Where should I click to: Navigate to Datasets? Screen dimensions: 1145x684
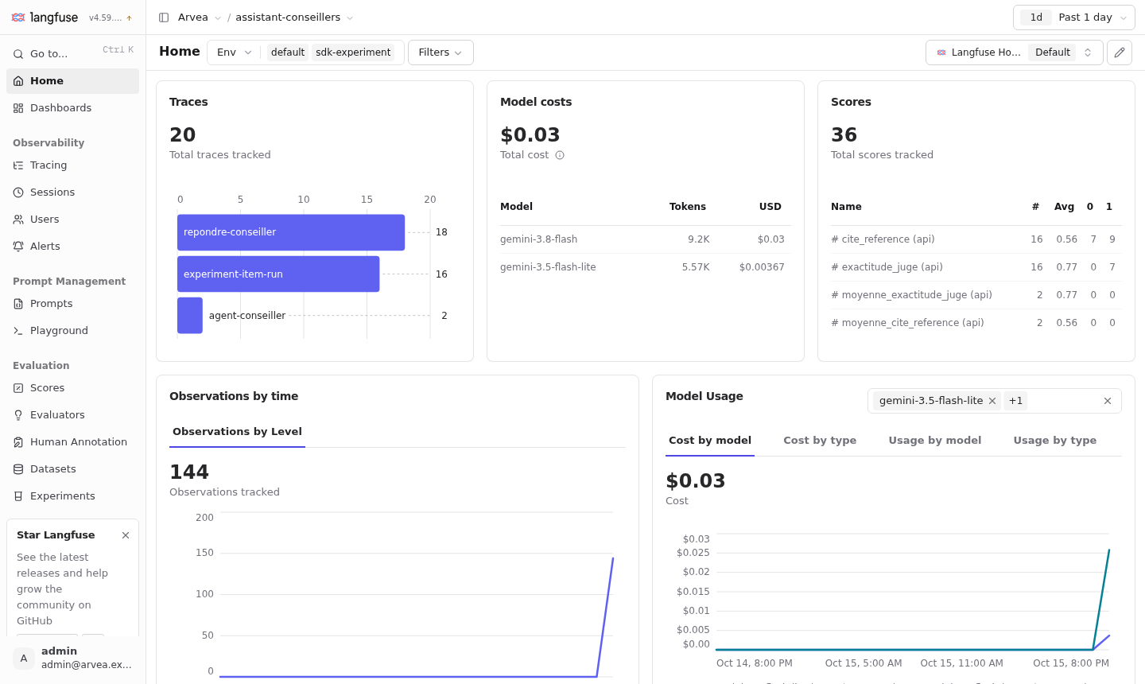click(x=72, y=469)
